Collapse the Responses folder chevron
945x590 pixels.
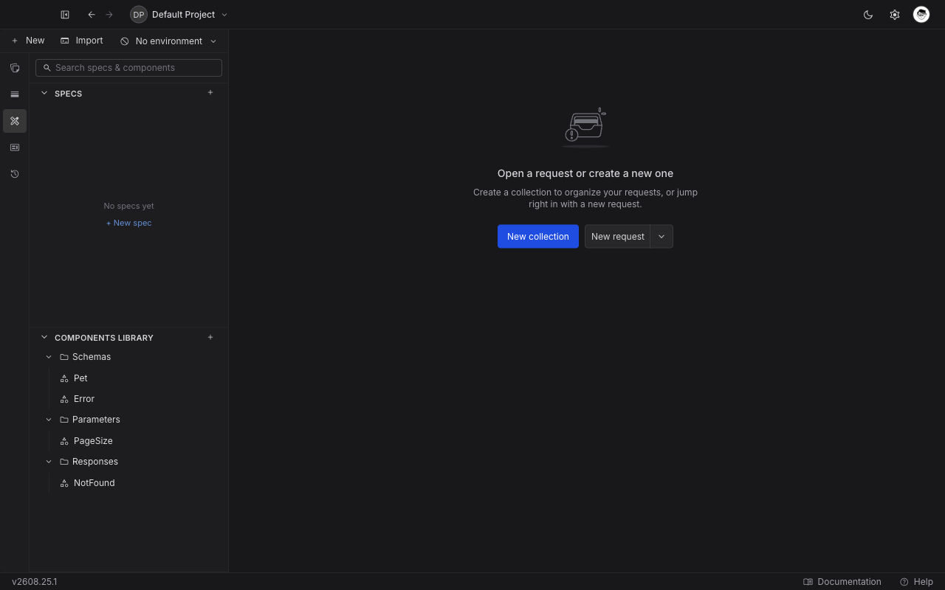pos(49,462)
